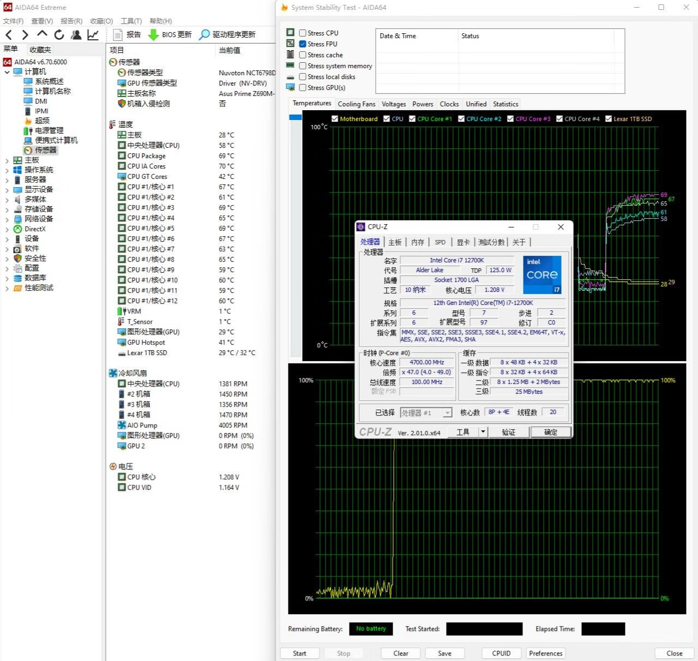Click the 冷却风扇 fan section icon
Image resolution: width=698 pixels, height=661 pixels.
click(x=113, y=373)
